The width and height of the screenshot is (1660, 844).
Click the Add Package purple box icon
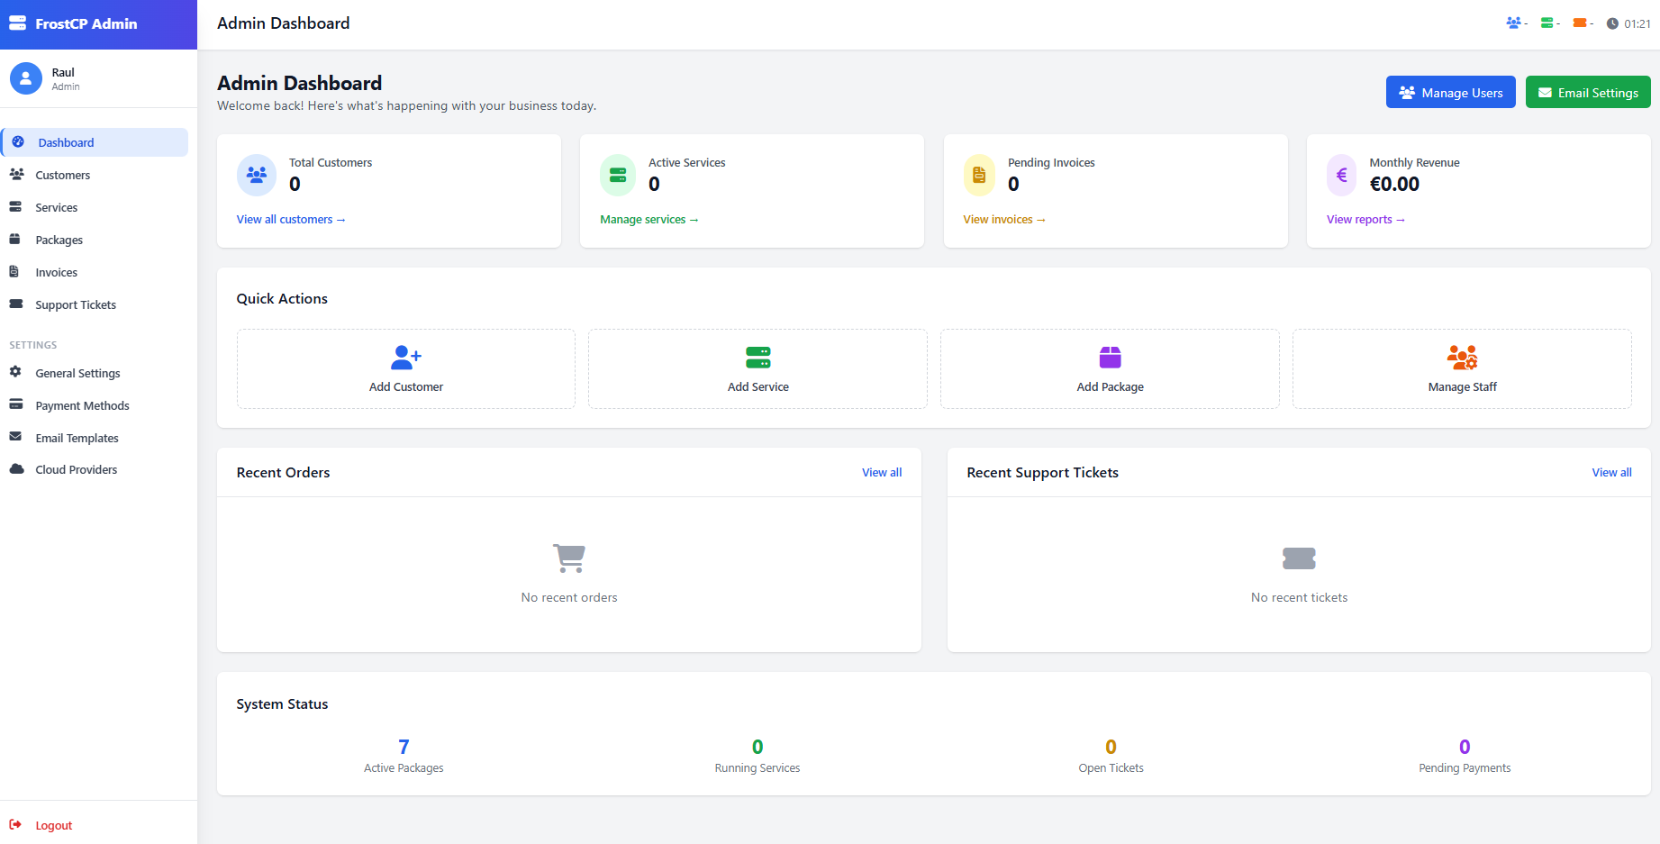pyautogui.click(x=1111, y=358)
